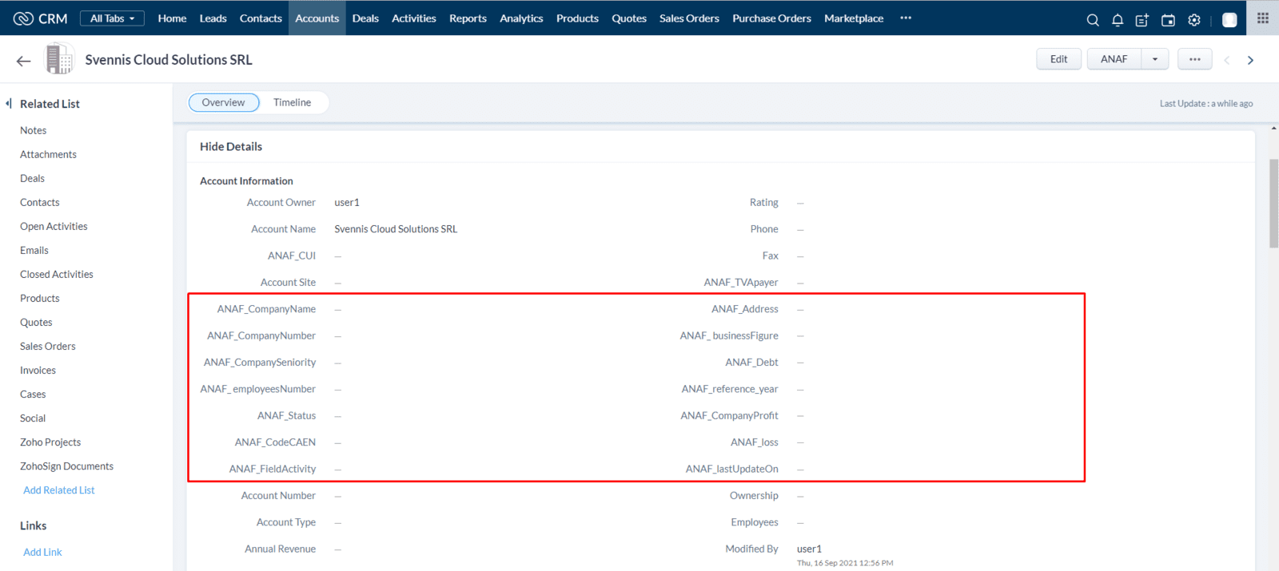Open Social related list
This screenshot has height=571, width=1279.
tap(33, 418)
